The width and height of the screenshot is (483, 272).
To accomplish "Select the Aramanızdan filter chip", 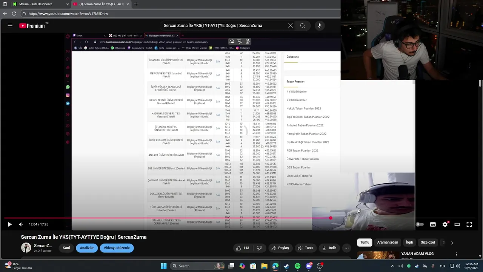I will click(x=388, y=243).
